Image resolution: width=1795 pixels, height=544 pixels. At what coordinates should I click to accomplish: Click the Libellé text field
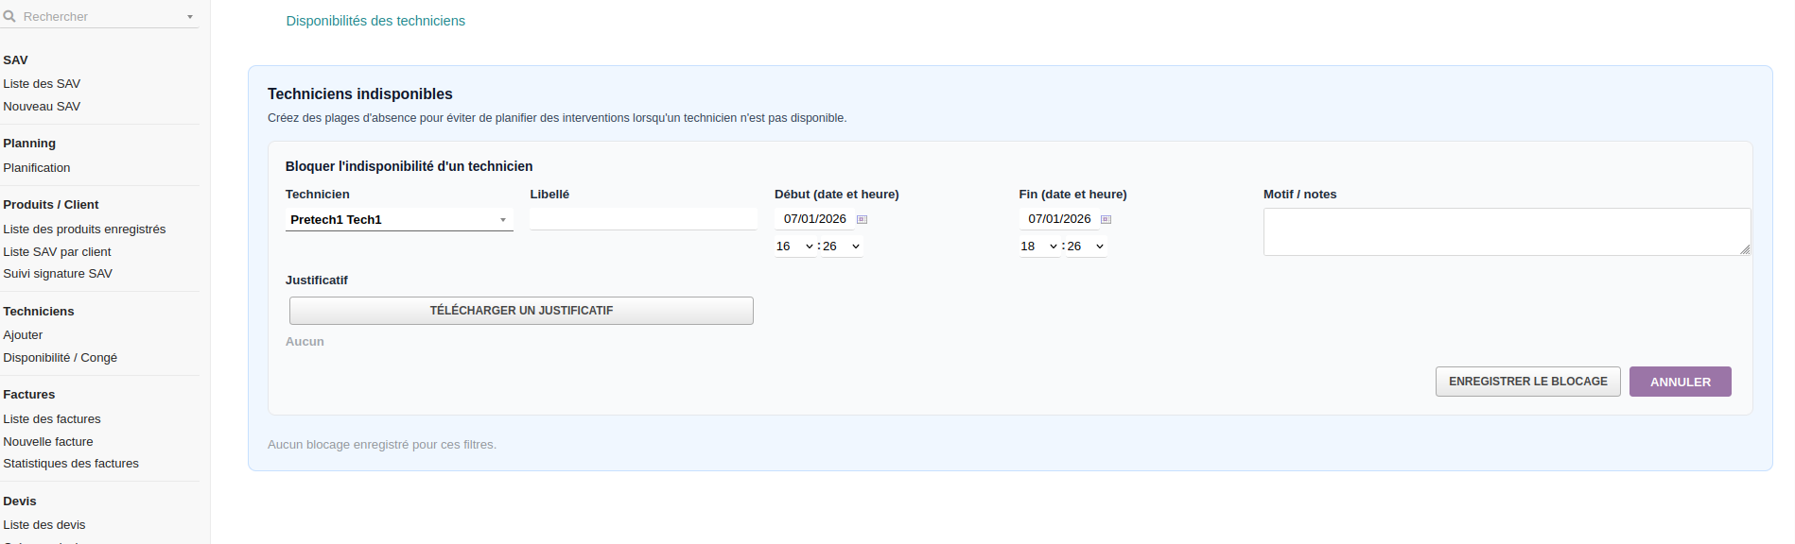click(643, 219)
